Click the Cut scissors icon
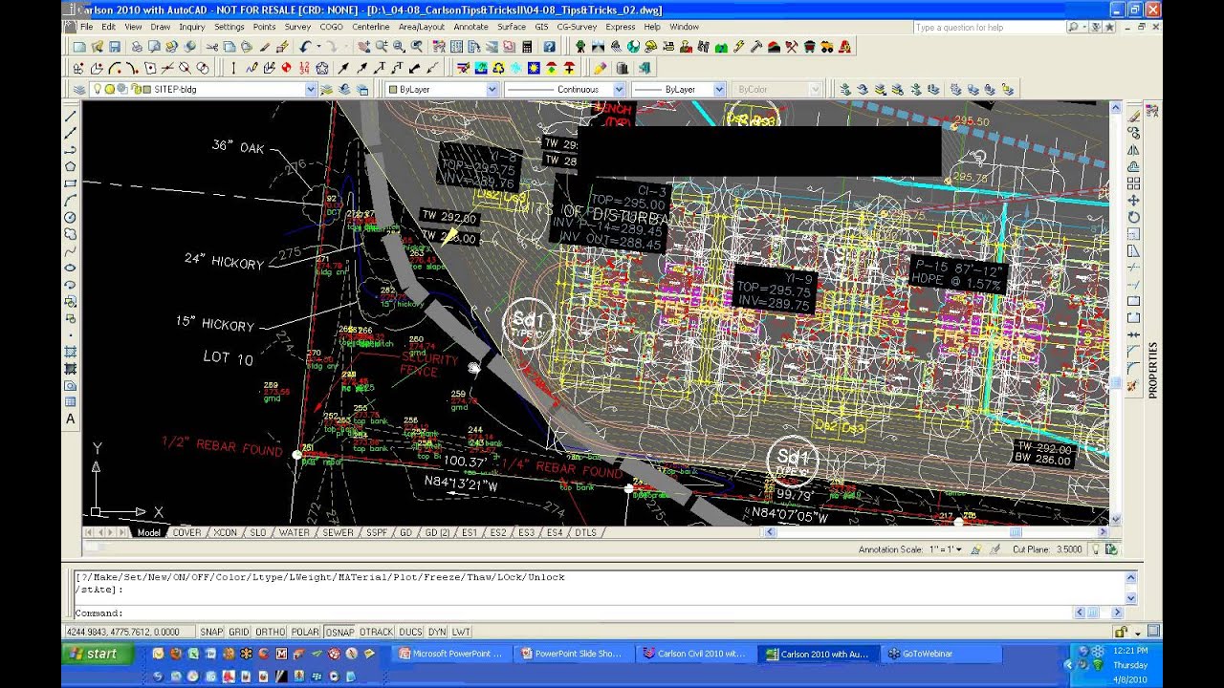The width and height of the screenshot is (1224, 688). (x=212, y=46)
